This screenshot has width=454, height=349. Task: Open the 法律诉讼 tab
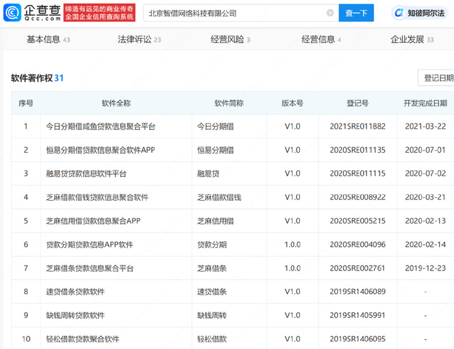pos(139,39)
